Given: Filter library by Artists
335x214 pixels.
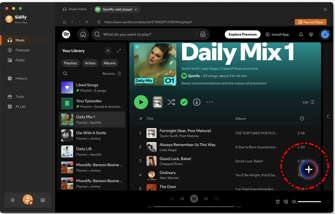Looking at the screenshot, I should [x=90, y=63].
